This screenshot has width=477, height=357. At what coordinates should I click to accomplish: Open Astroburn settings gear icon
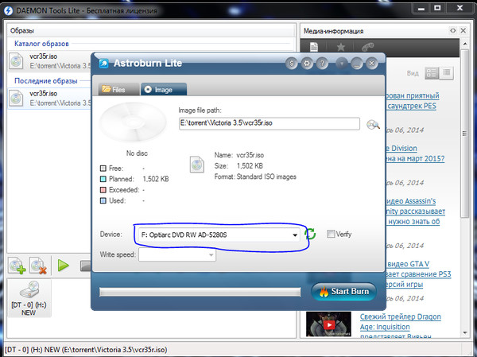307,64
